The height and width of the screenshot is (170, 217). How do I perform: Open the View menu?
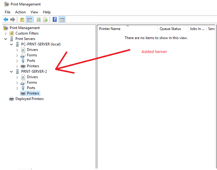tap(34, 12)
